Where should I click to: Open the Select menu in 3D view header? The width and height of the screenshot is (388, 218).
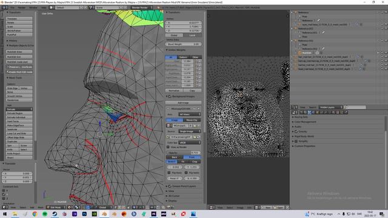(23, 207)
